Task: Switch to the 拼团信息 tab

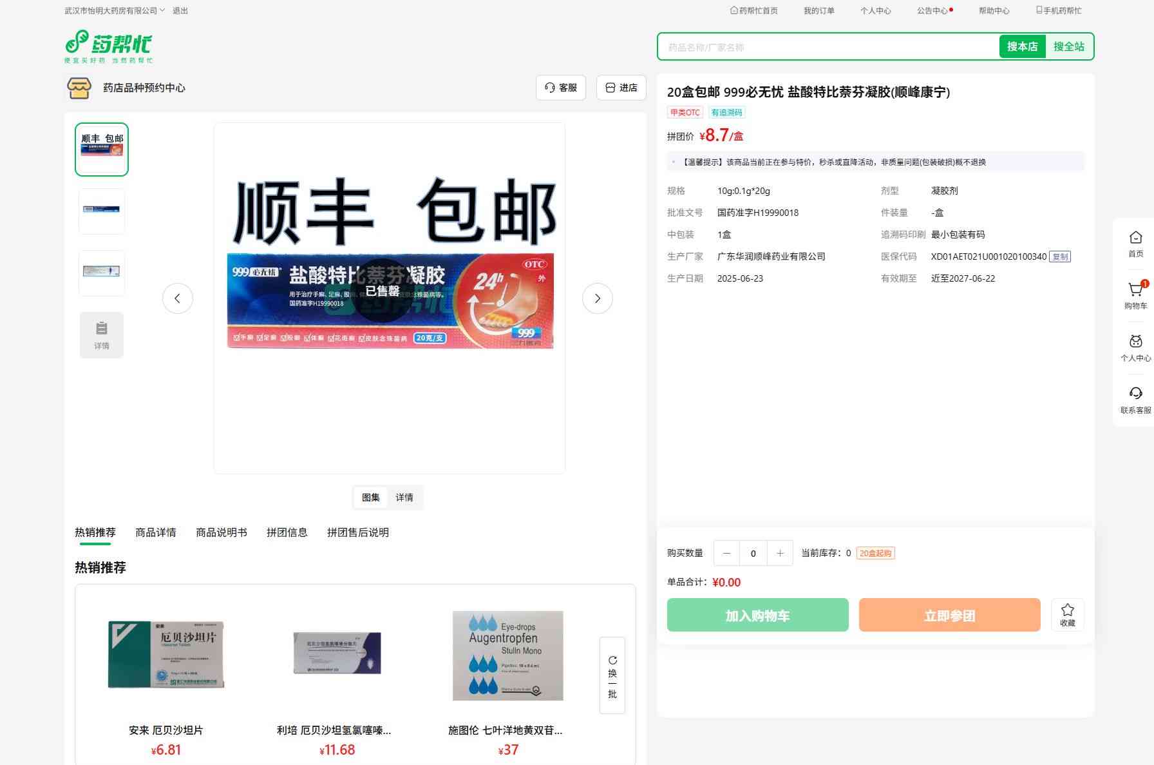Action: (287, 532)
